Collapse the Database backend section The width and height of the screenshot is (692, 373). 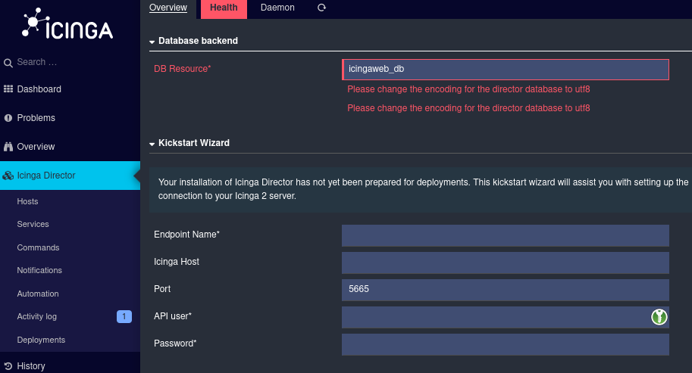[x=152, y=42]
